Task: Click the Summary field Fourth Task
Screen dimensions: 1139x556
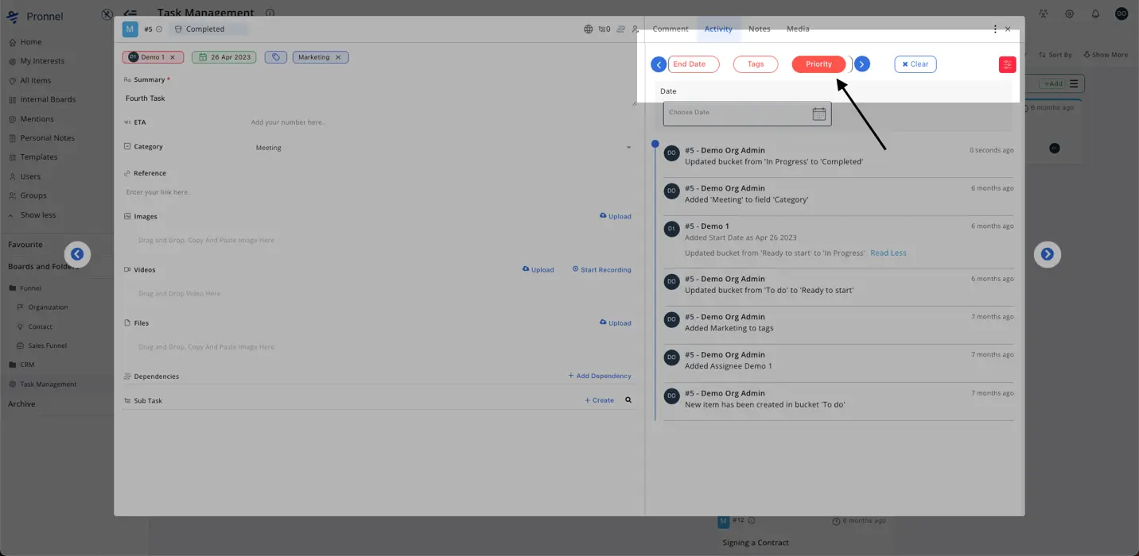Action: click(379, 98)
